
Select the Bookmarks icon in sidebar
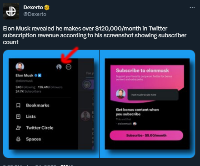coord(18,106)
